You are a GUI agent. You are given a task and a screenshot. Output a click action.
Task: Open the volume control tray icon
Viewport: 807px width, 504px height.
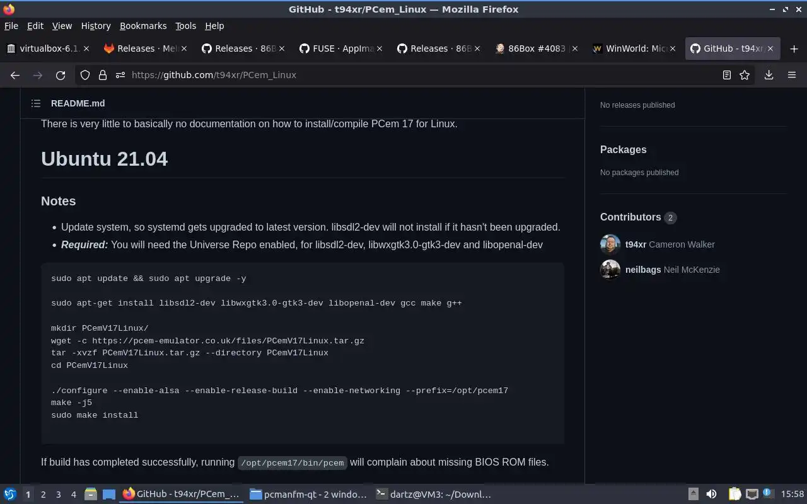click(711, 495)
